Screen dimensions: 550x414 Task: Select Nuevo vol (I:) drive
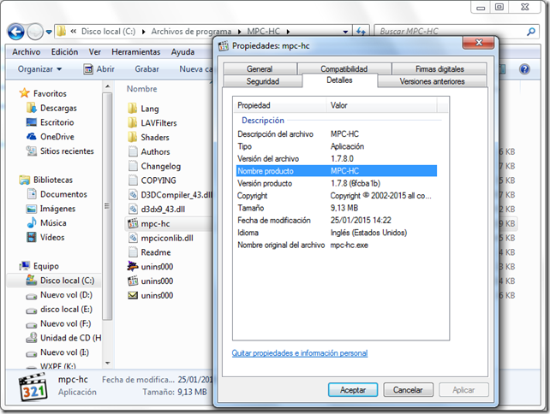[x=57, y=352]
